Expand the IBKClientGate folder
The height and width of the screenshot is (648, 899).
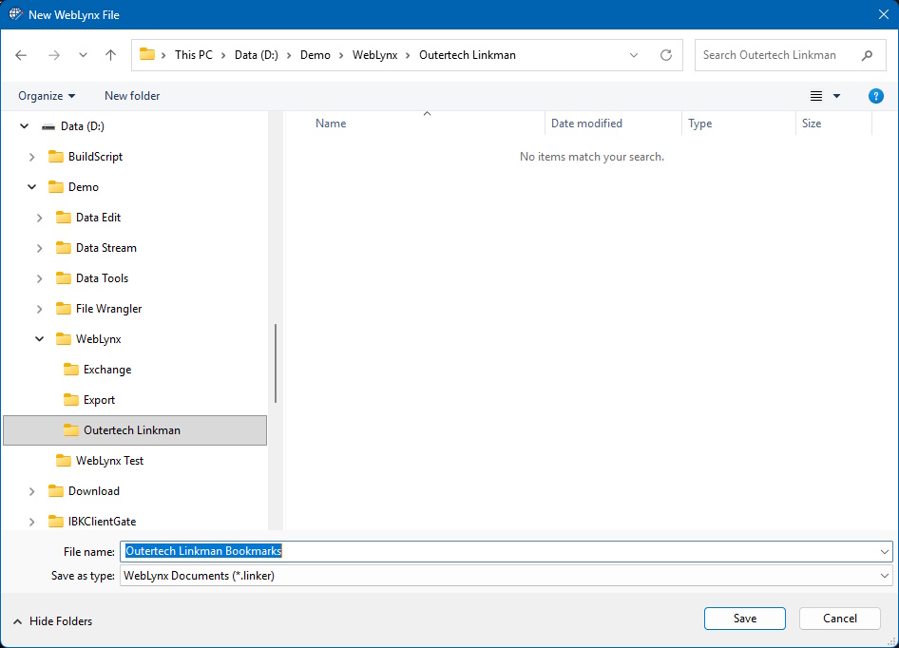(31, 522)
